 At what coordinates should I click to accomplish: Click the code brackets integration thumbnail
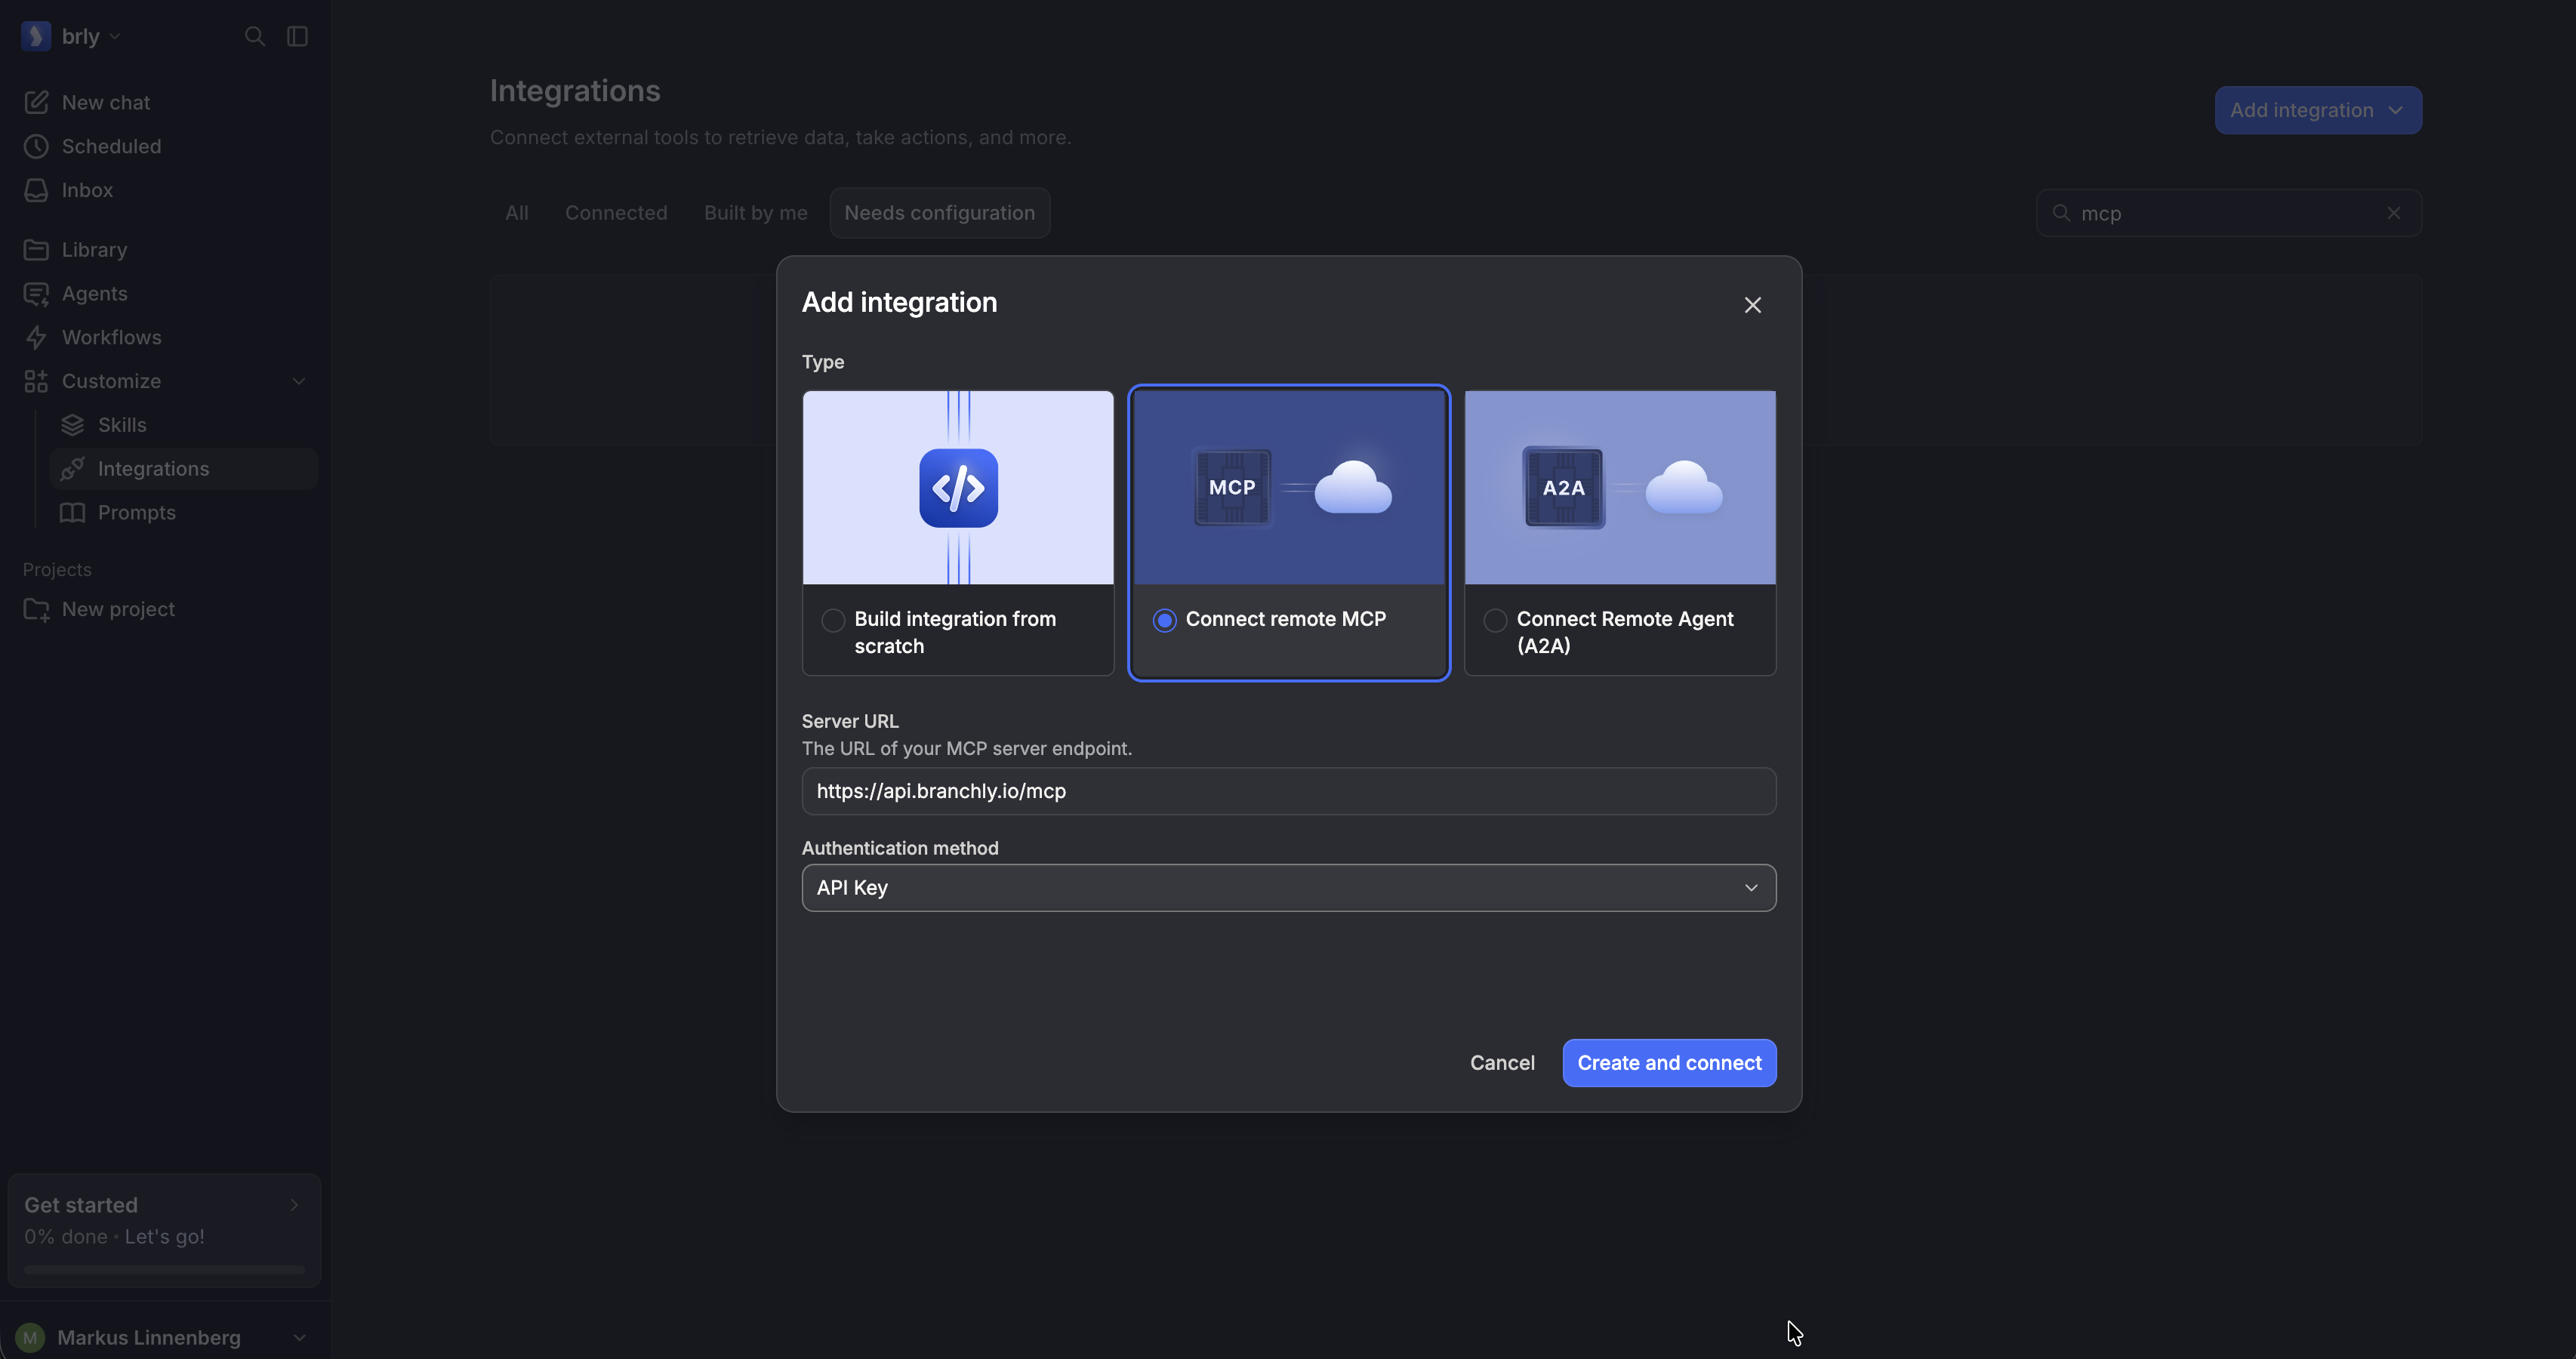click(x=958, y=487)
